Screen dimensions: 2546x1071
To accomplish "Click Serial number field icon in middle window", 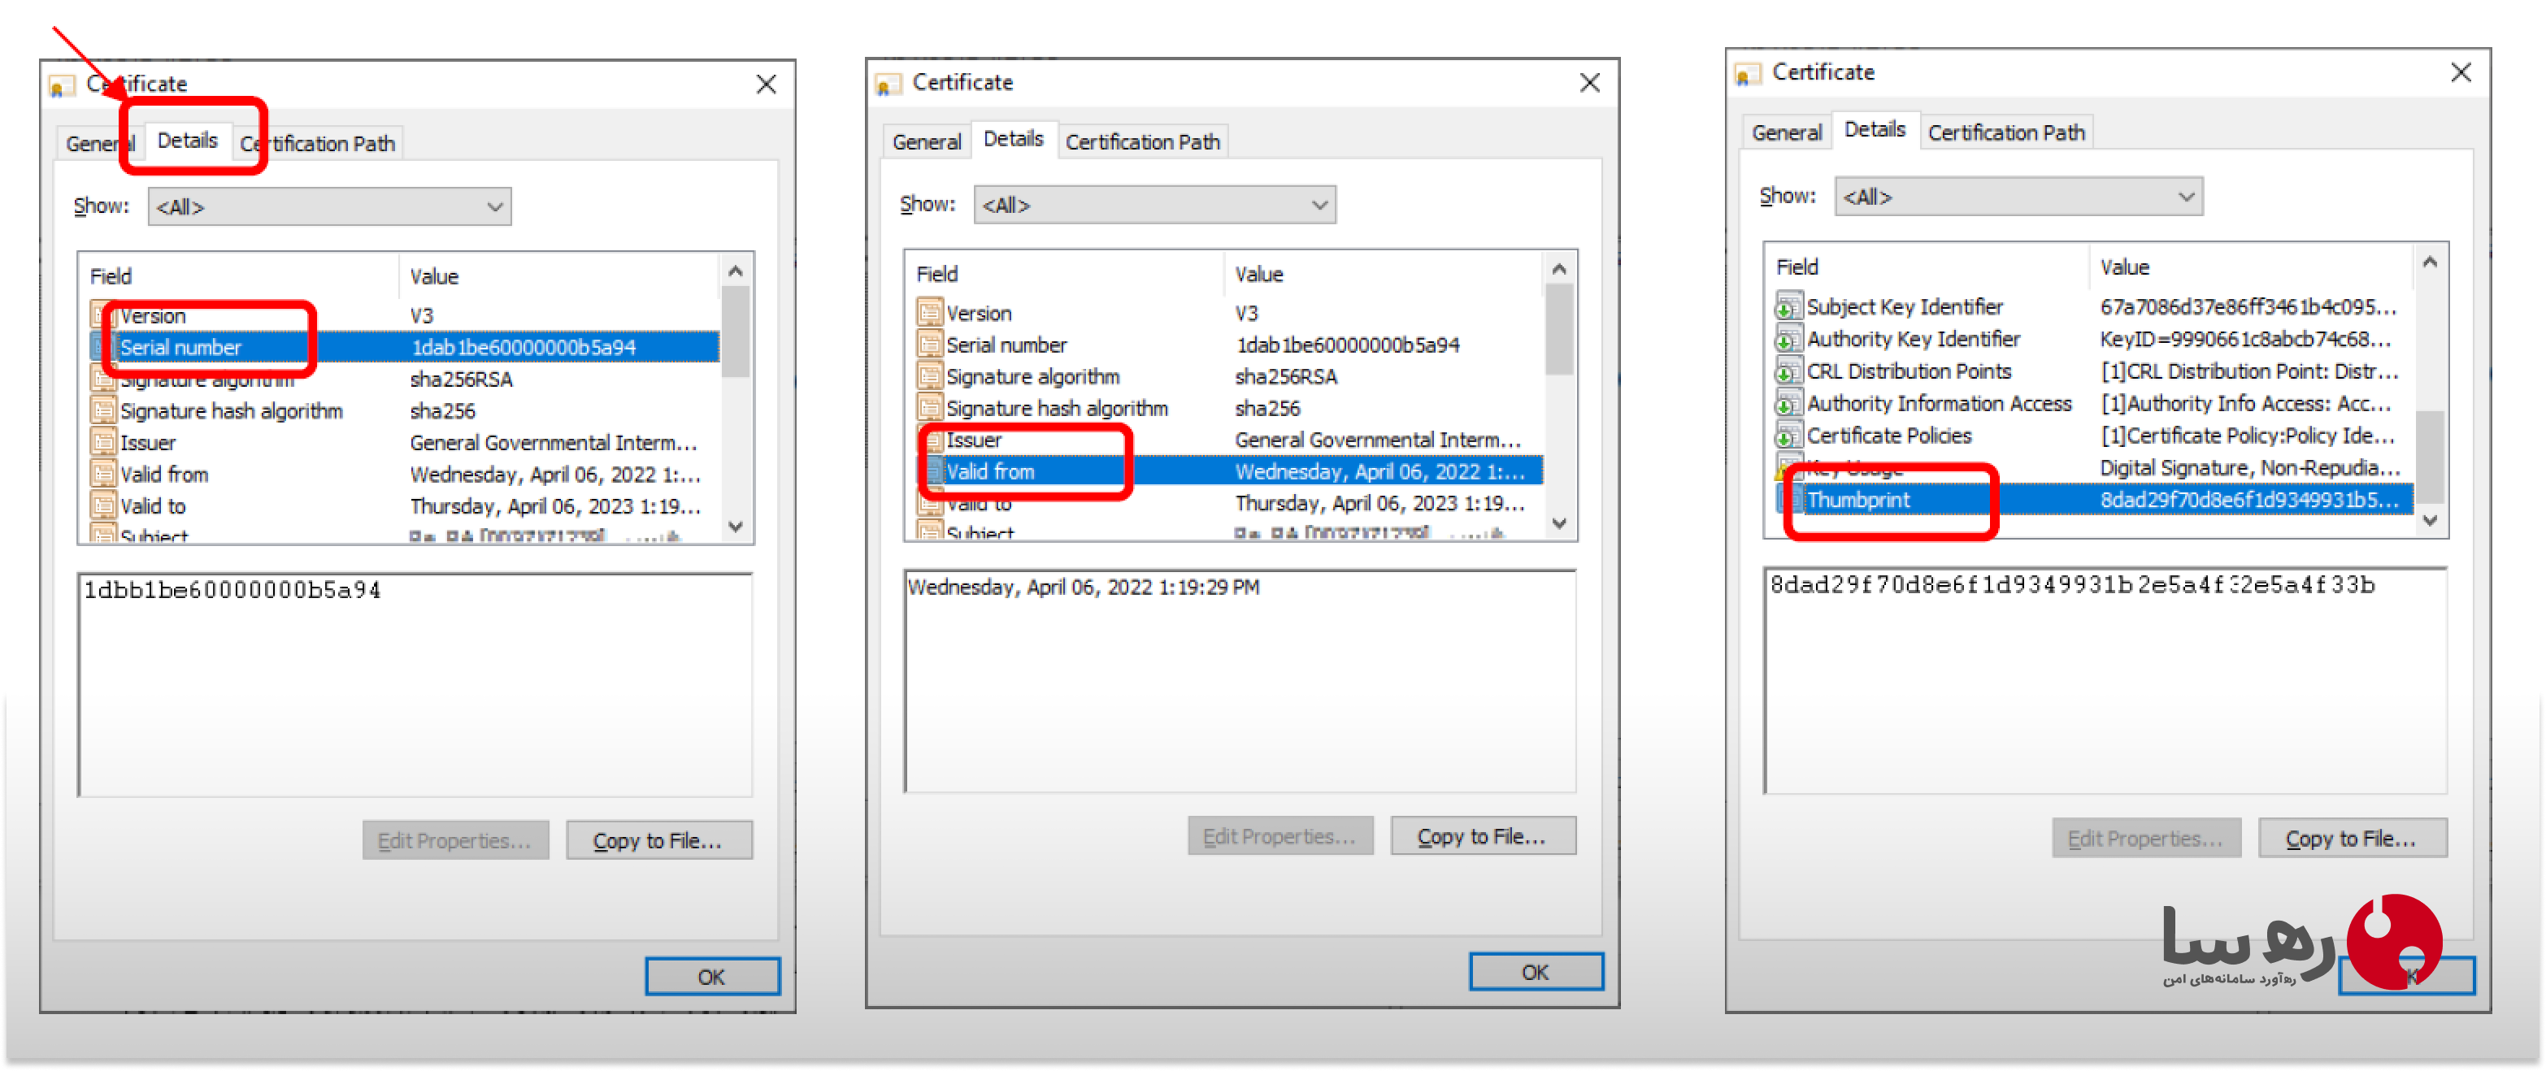I will coord(930,345).
